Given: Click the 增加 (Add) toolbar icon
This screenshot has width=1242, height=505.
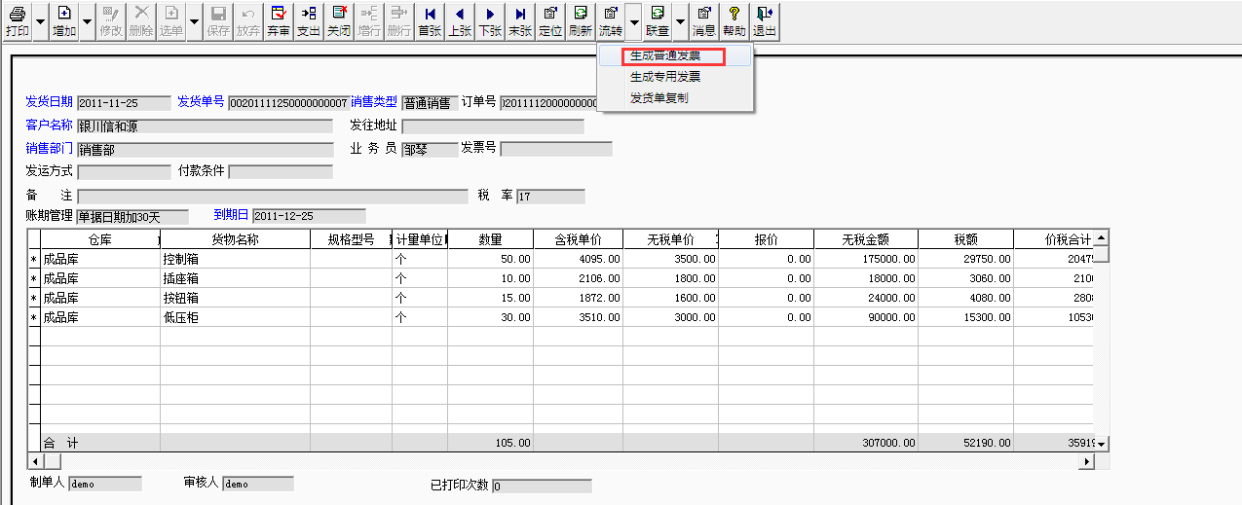Looking at the screenshot, I should click(x=64, y=20).
